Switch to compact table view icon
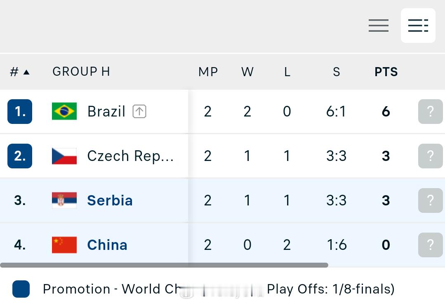This screenshot has width=445, height=303. coord(378,26)
